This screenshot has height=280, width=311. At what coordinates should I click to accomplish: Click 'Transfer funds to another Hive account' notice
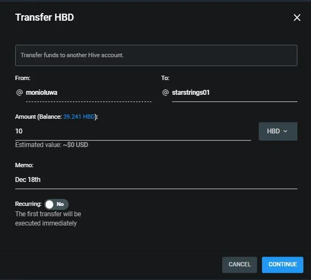(156, 55)
